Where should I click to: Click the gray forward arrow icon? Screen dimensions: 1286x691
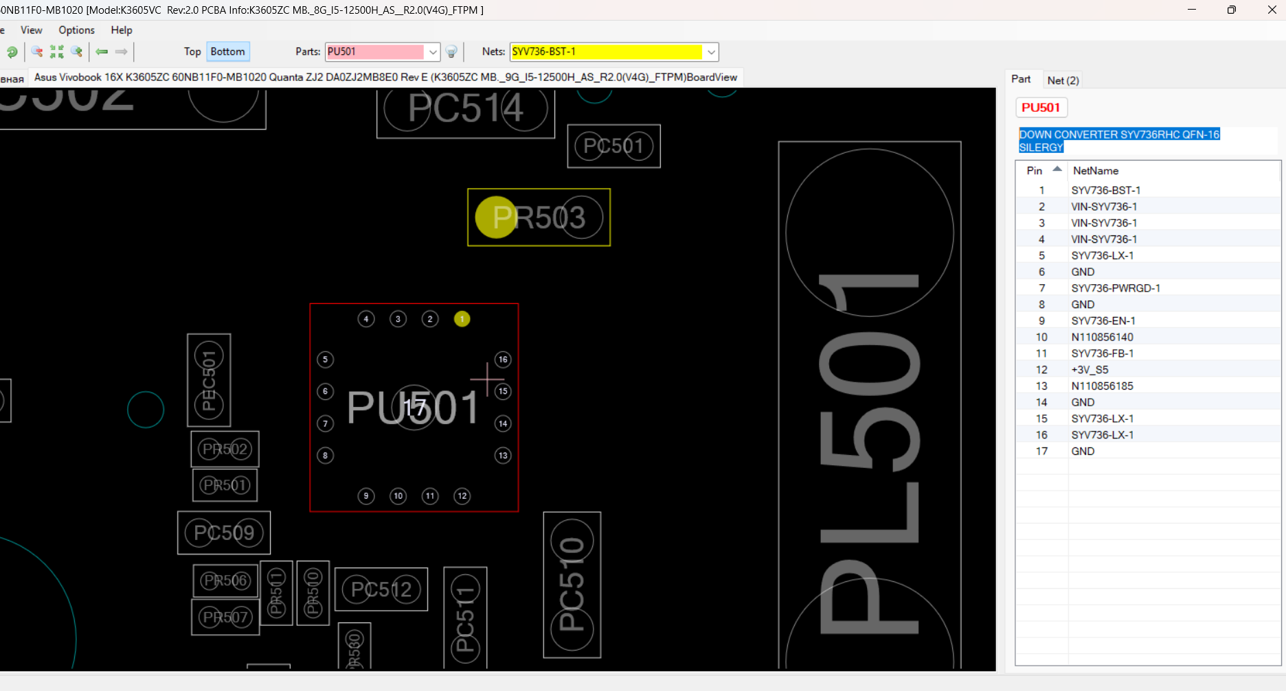[122, 52]
